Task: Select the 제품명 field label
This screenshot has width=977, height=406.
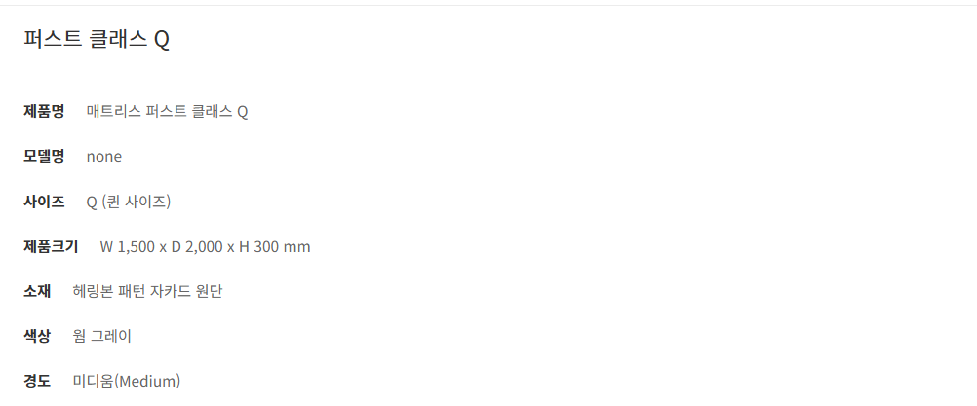Action: pyautogui.click(x=44, y=111)
